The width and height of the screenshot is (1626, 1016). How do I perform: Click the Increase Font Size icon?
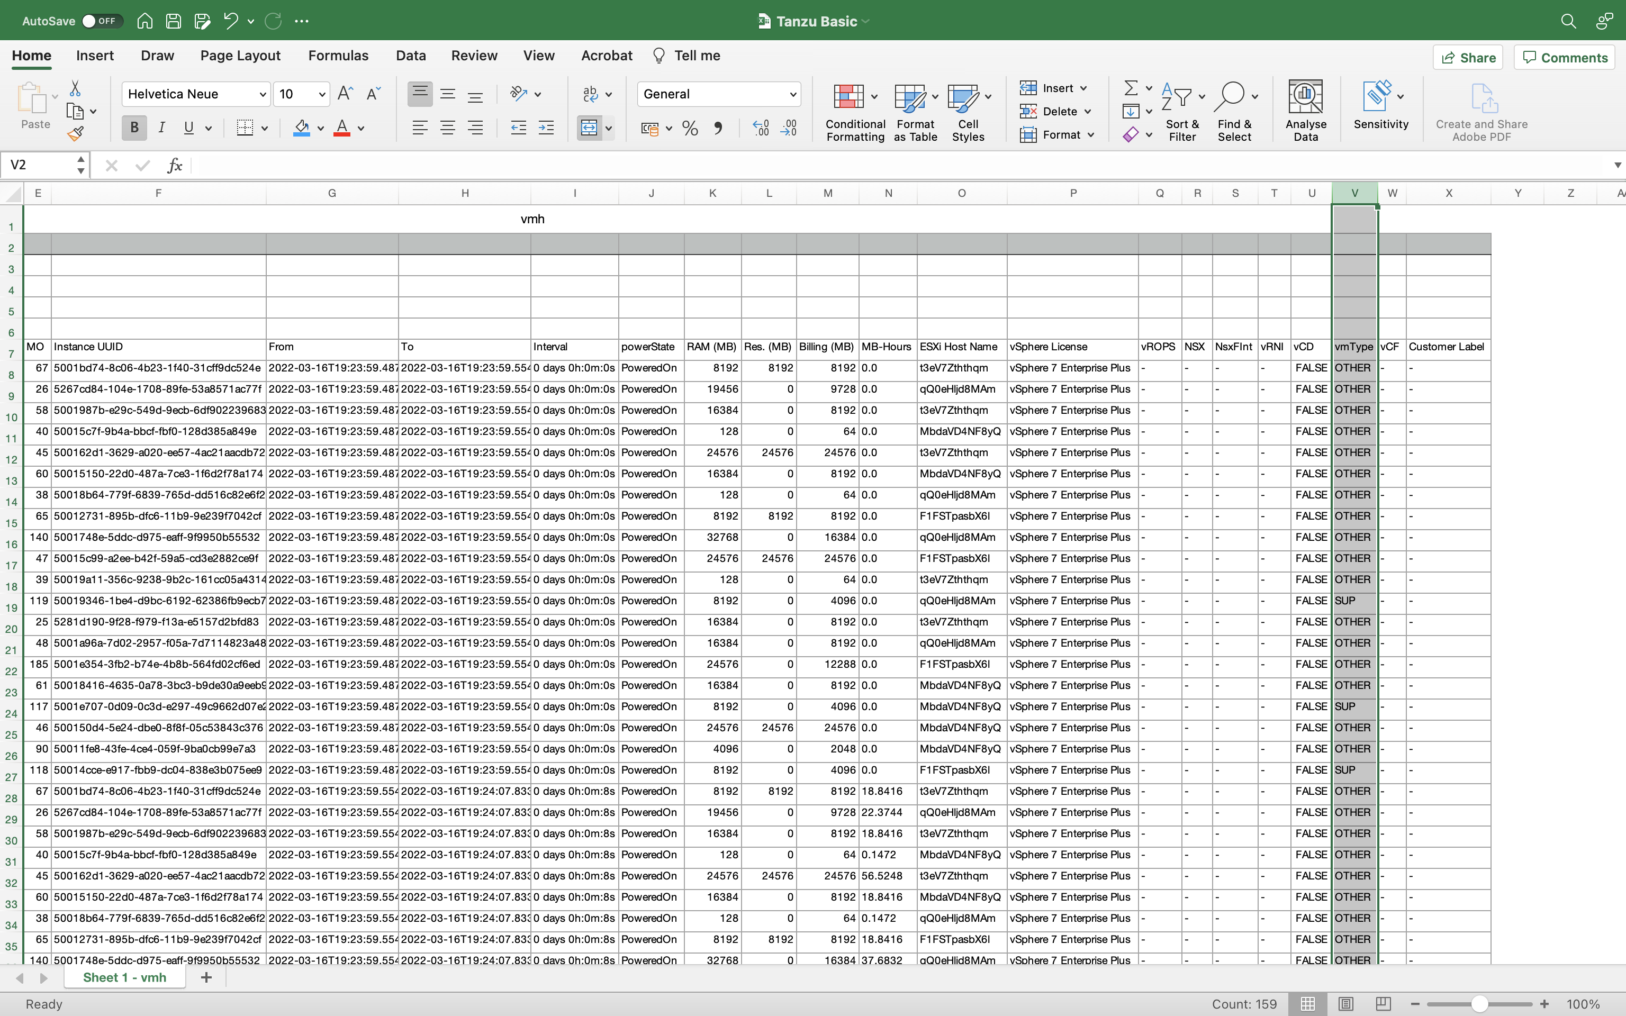[345, 94]
